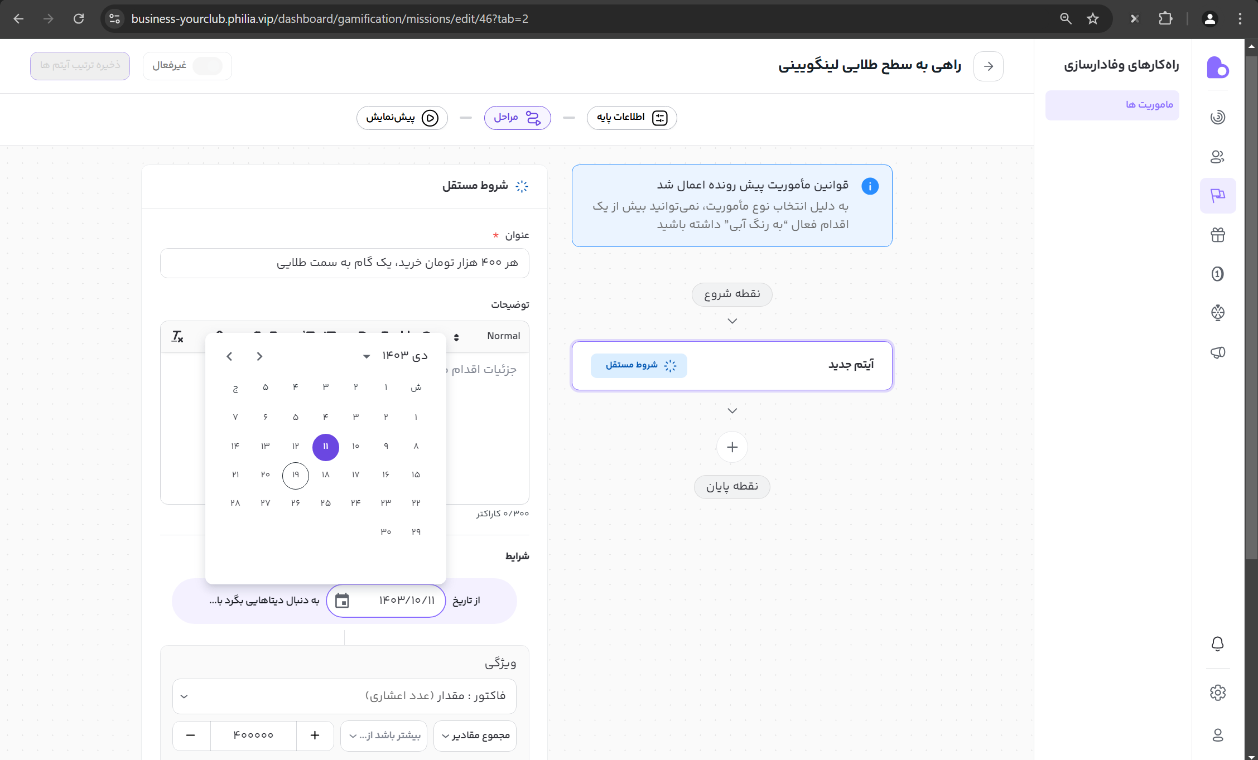Open the notifications bell icon

(1217, 644)
